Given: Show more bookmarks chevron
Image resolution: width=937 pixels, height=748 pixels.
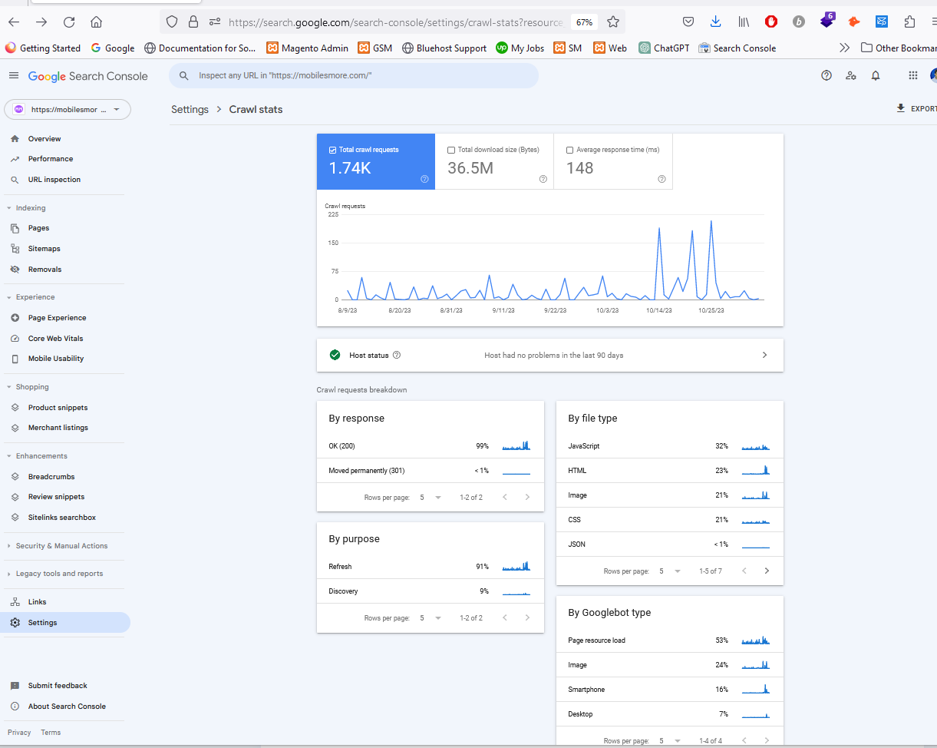Looking at the screenshot, I should click(x=844, y=48).
